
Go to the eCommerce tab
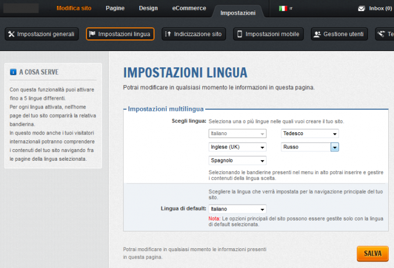click(189, 8)
